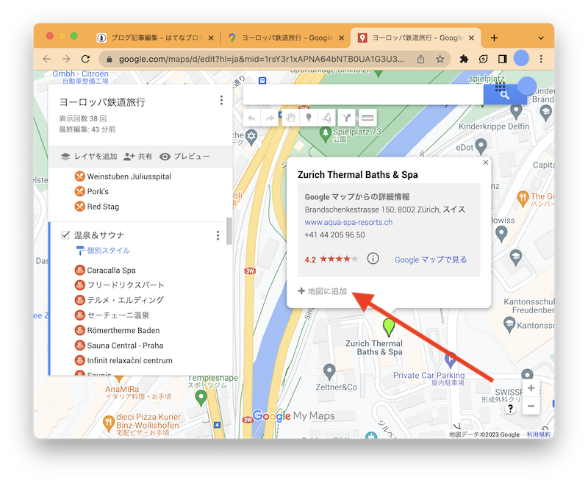Click the ヨーロッパ鉄道旅行 map title
The width and height of the screenshot is (588, 483).
click(102, 102)
